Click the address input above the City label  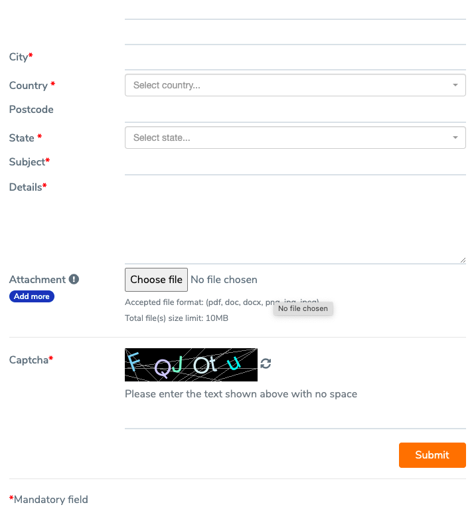click(x=295, y=33)
